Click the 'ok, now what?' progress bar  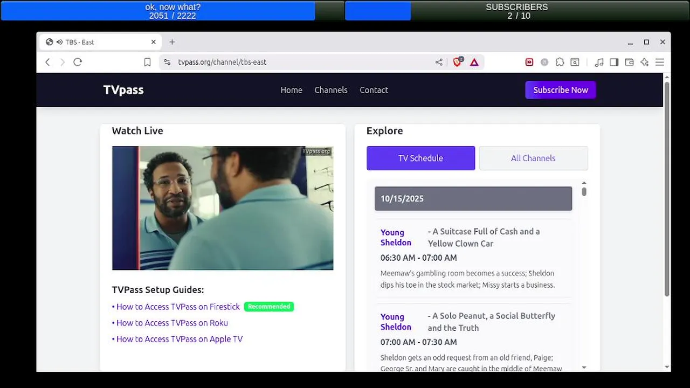point(172,11)
